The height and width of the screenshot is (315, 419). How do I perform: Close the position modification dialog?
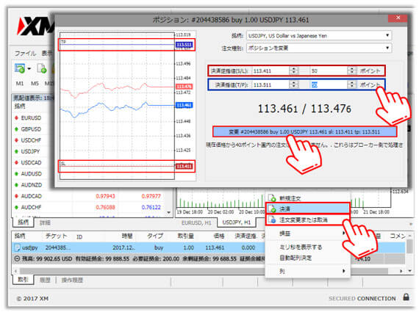pyautogui.click(x=398, y=18)
